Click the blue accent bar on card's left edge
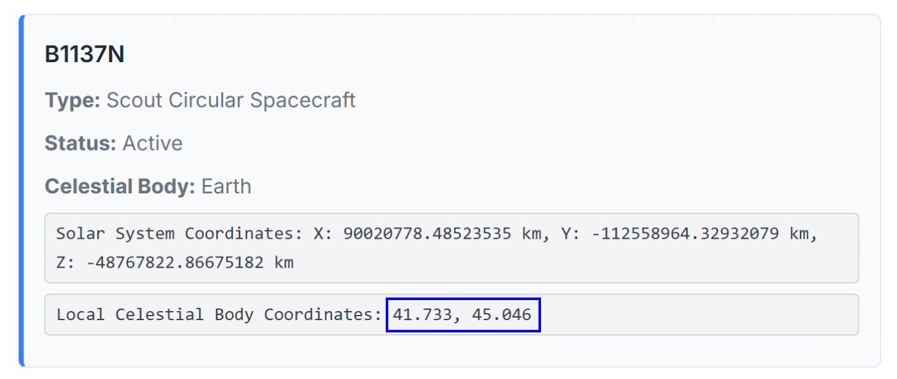 [x=21, y=191]
